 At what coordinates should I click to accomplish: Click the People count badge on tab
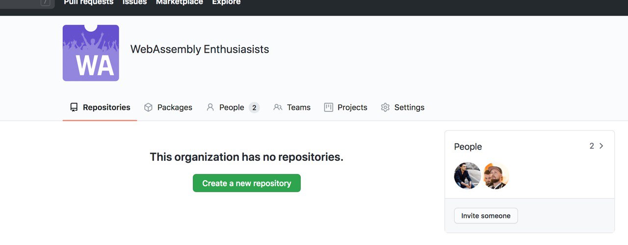pyautogui.click(x=254, y=108)
